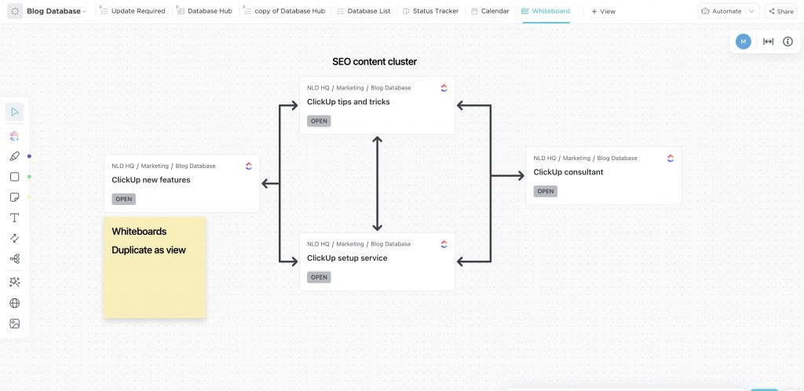Image resolution: width=804 pixels, height=391 pixels.
Task: Select the arrow pointing to ClickUp consultant
Action: (508, 176)
